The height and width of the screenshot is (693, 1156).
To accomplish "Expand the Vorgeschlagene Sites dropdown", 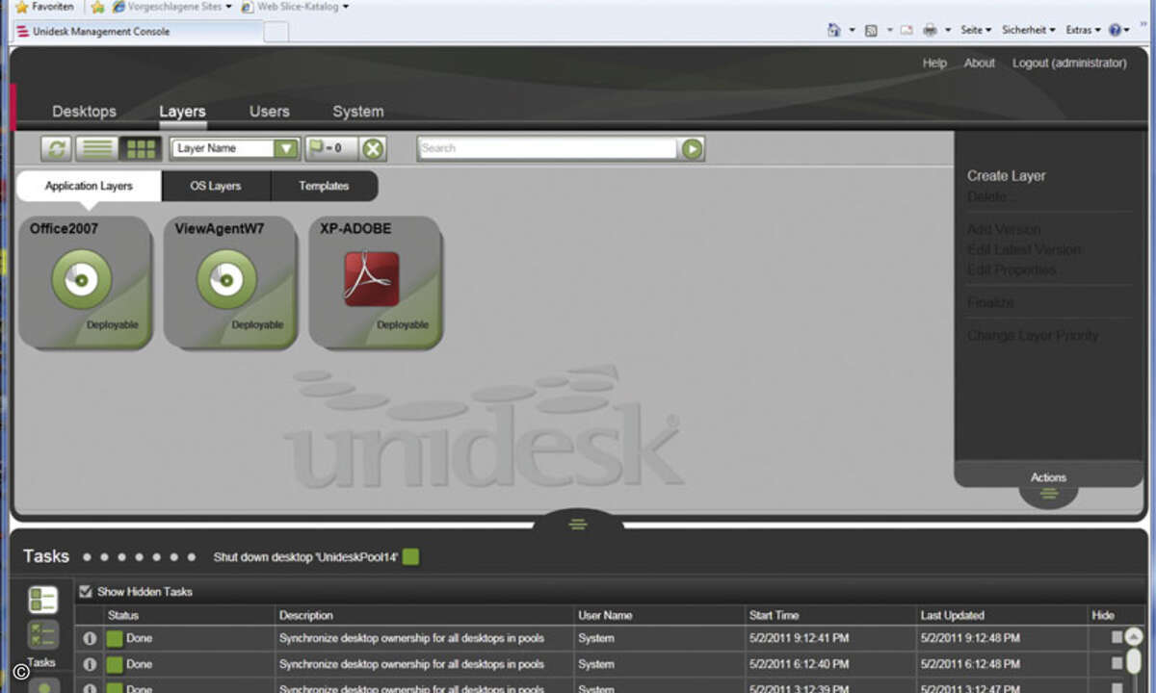I will tap(229, 7).
